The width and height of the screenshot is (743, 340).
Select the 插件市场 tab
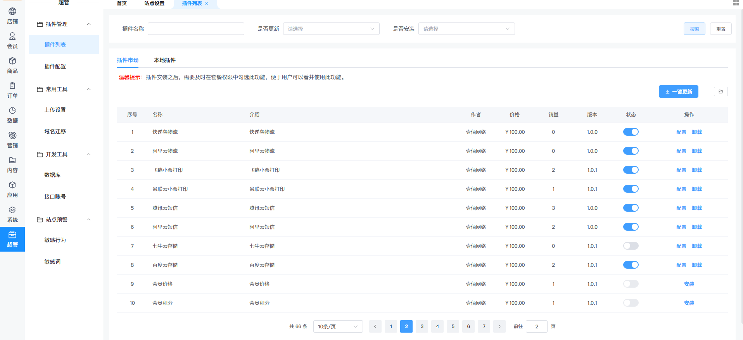(128, 60)
